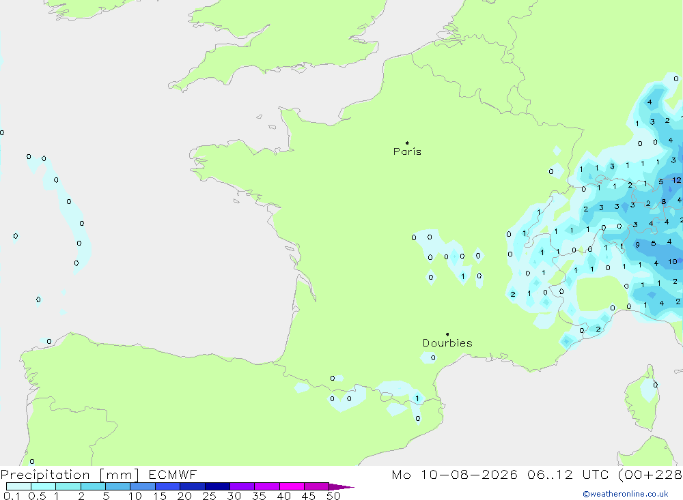This screenshot has height=500, width=683.
Task: Click the Dourbies place label
Action: [x=447, y=343]
